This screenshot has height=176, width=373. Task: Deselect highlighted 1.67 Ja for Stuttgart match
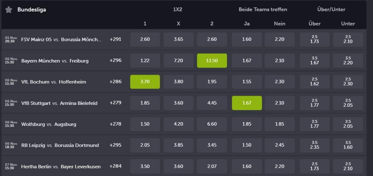coord(247,103)
